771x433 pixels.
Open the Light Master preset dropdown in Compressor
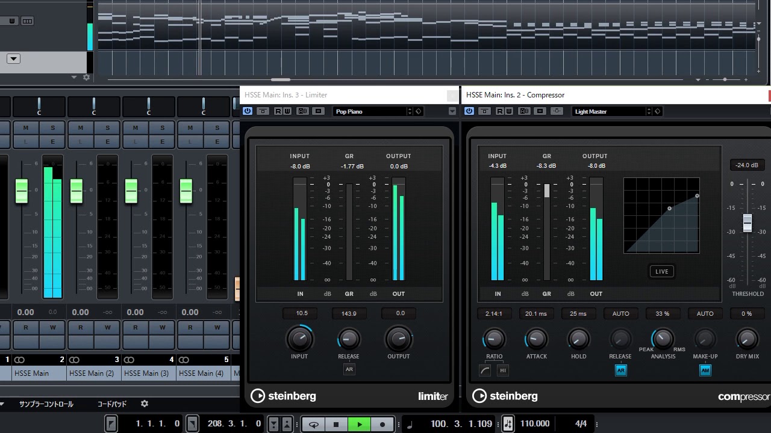pyautogui.click(x=609, y=111)
